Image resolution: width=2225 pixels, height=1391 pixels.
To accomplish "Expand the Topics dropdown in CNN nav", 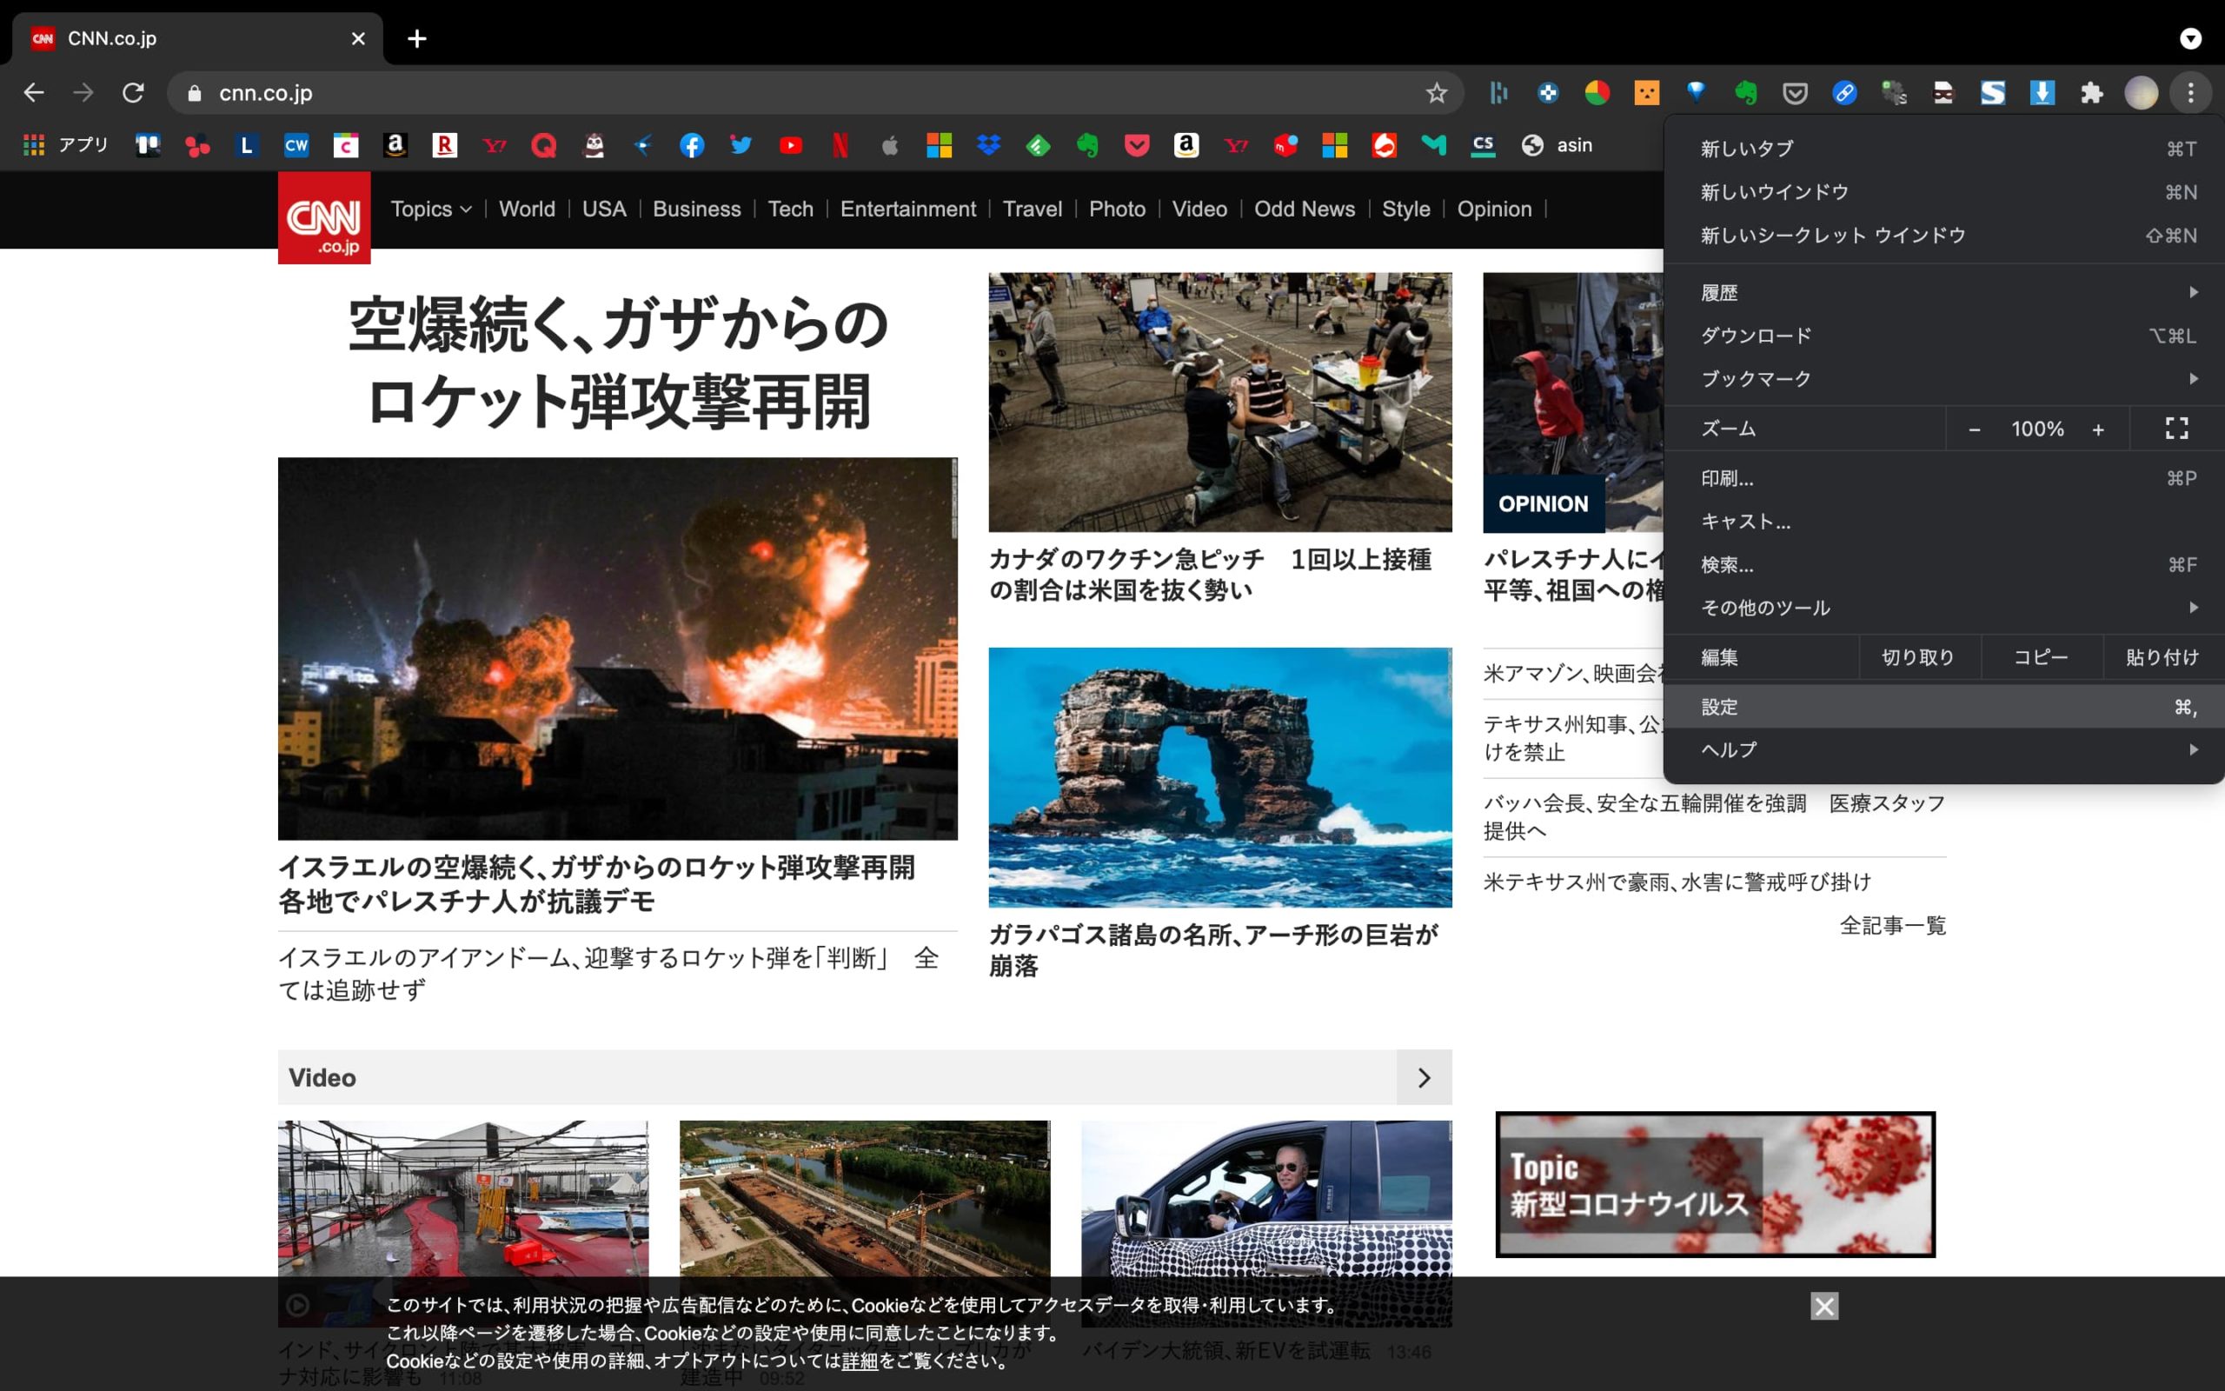I will coord(431,210).
